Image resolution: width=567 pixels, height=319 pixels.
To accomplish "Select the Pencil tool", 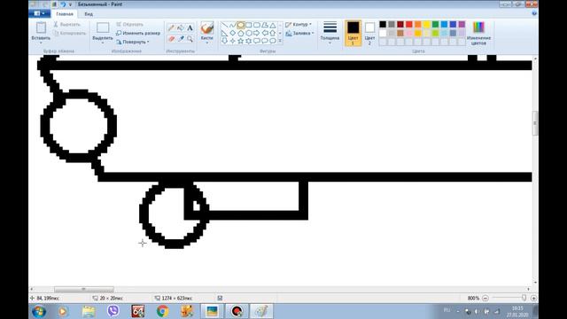I will coord(171,27).
